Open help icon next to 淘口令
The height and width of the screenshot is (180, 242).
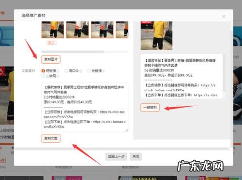click(81, 71)
